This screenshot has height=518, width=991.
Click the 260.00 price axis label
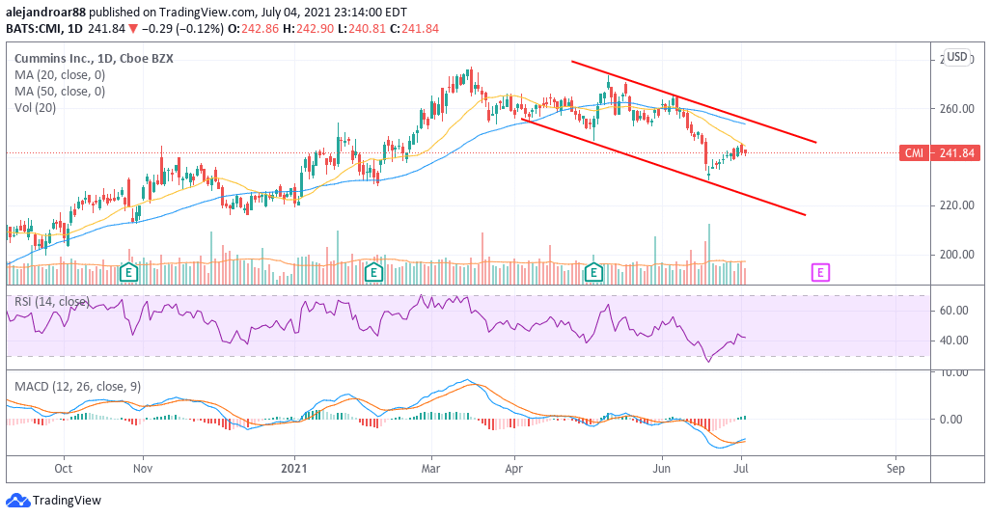point(957,109)
